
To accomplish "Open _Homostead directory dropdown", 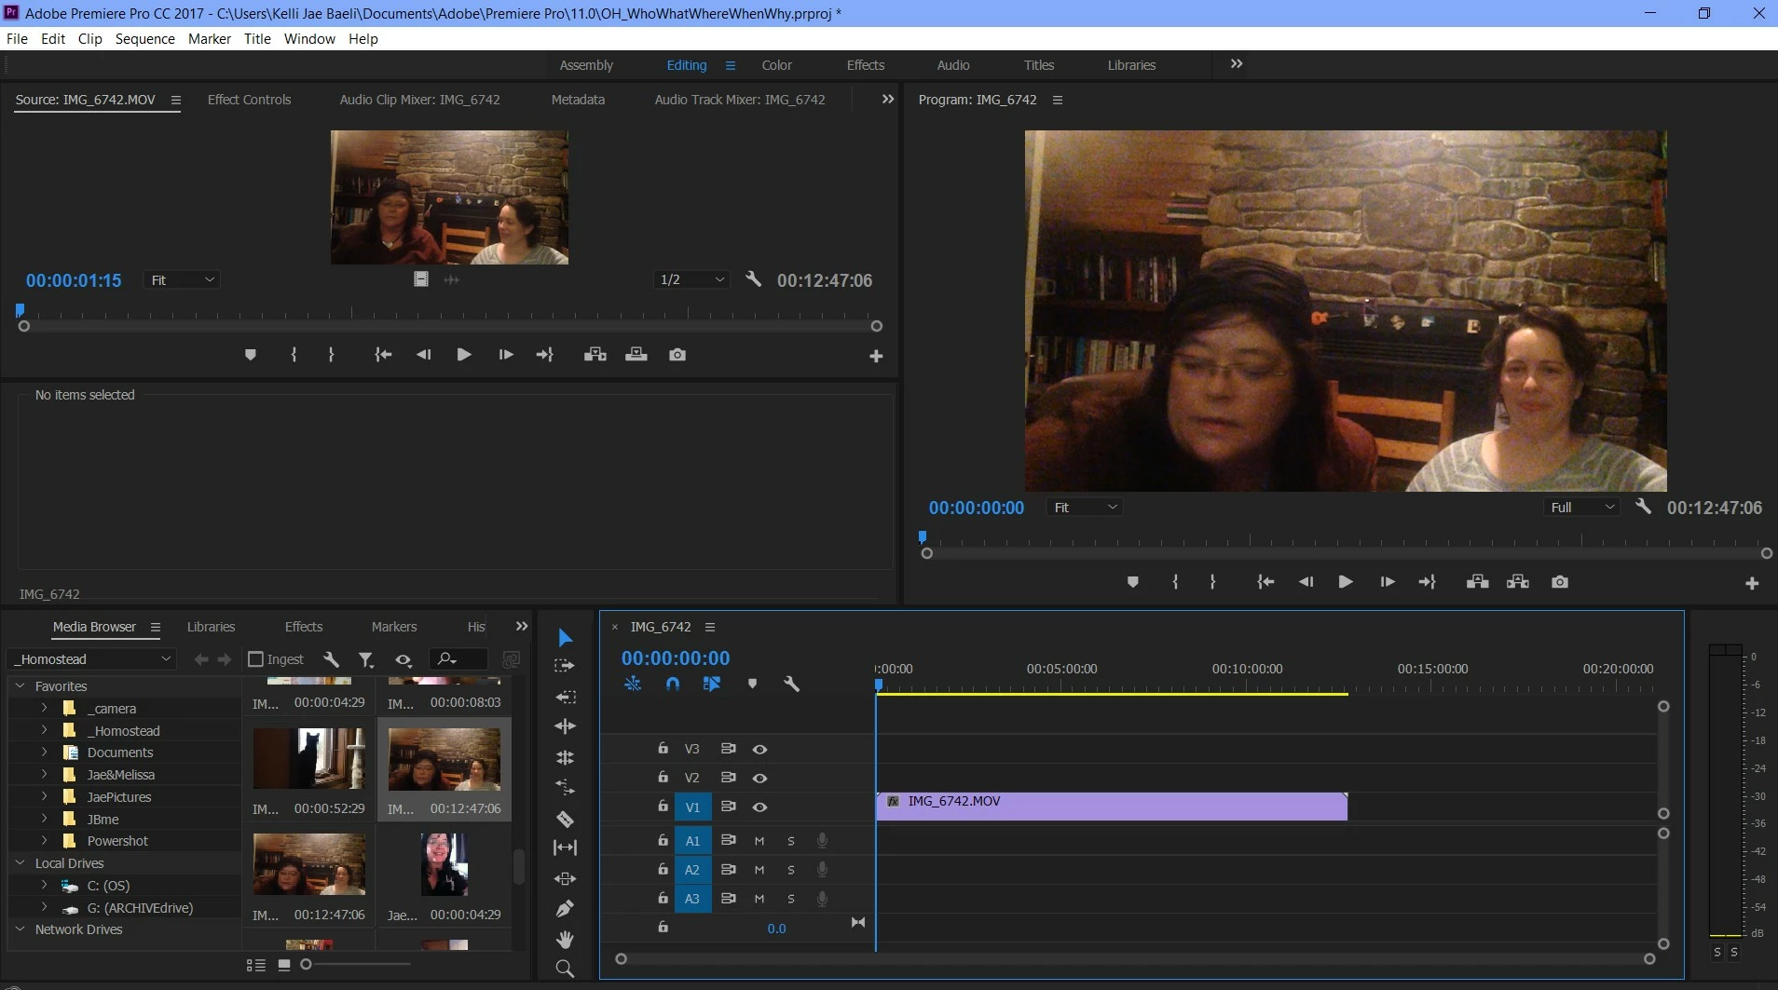I will pos(91,659).
